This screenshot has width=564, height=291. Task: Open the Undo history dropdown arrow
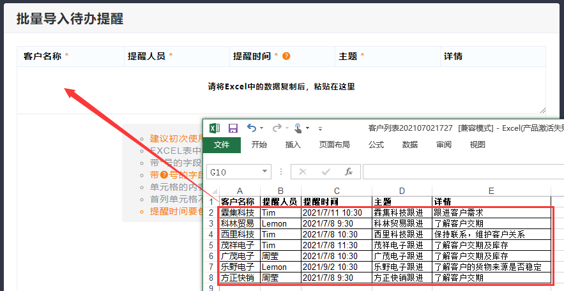tap(262, 128)
